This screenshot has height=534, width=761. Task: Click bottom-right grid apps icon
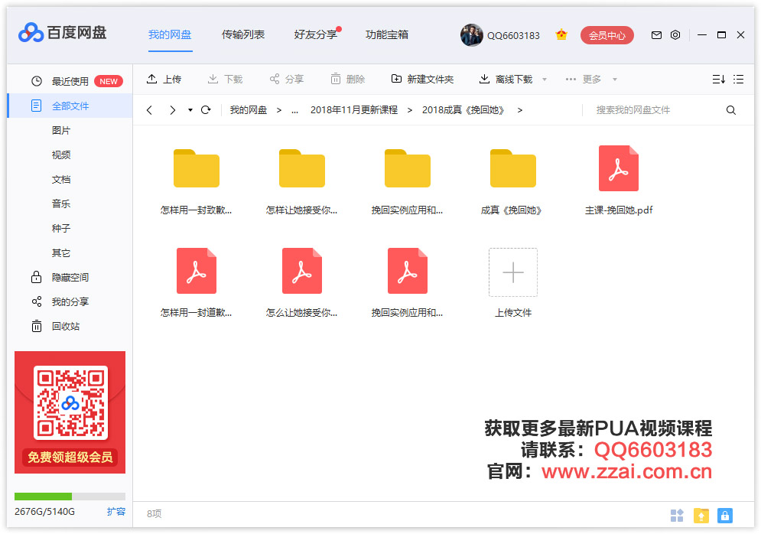click(677, 515)
